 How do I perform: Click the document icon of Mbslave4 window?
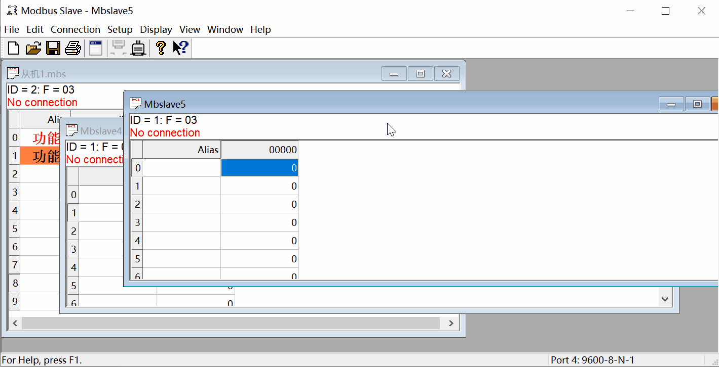point(72,130)
